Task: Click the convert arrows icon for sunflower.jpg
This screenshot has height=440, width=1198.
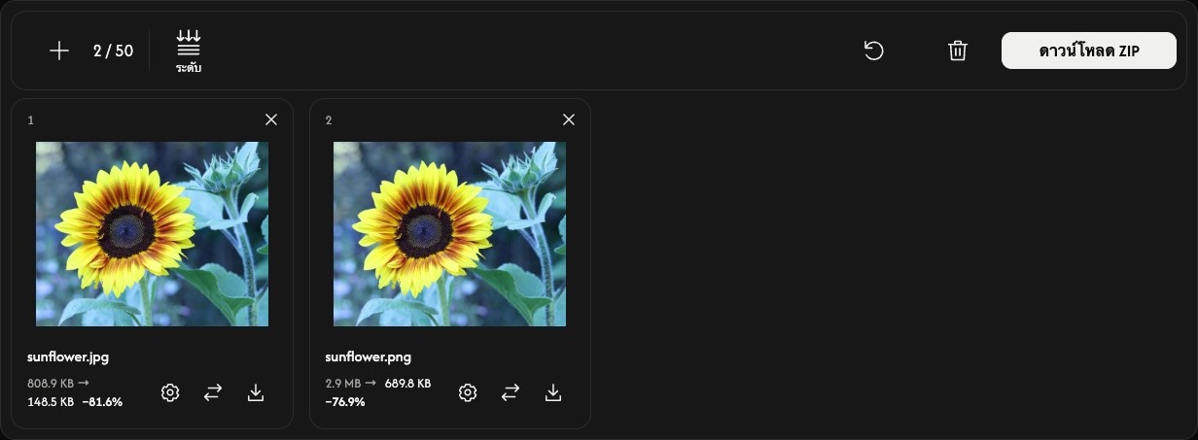Action: [213, 392]
